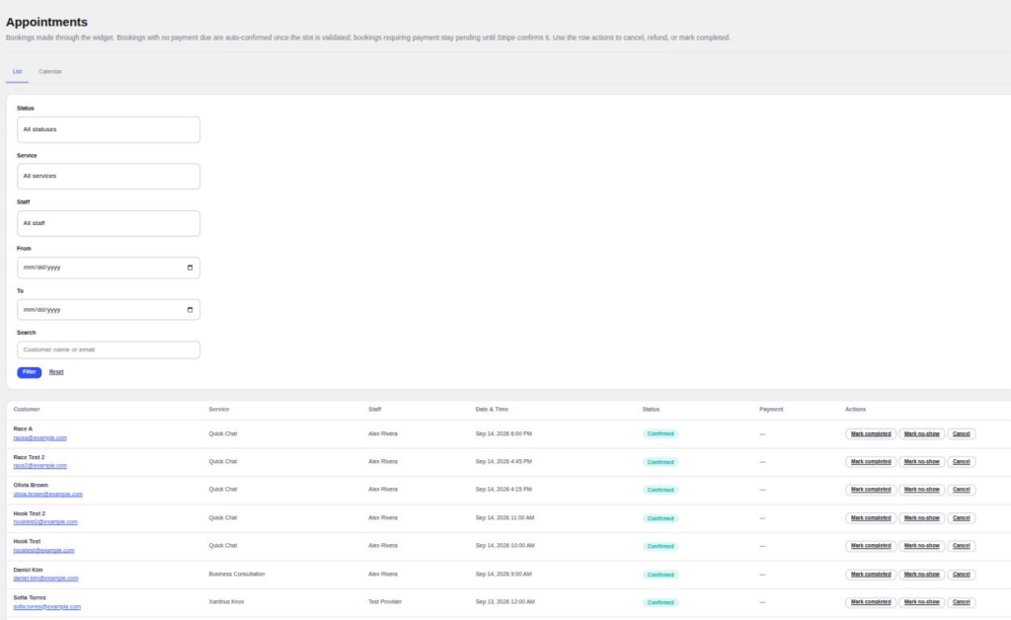This screenshot has height=620, width=1011.
Task: Mark Hook Test 2 appointment completed
Action: coord(871,518)
